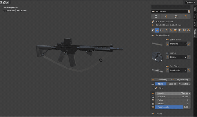197x117 pixels.
Task: Go to previous Barrels option
Action: click(167, 57)
